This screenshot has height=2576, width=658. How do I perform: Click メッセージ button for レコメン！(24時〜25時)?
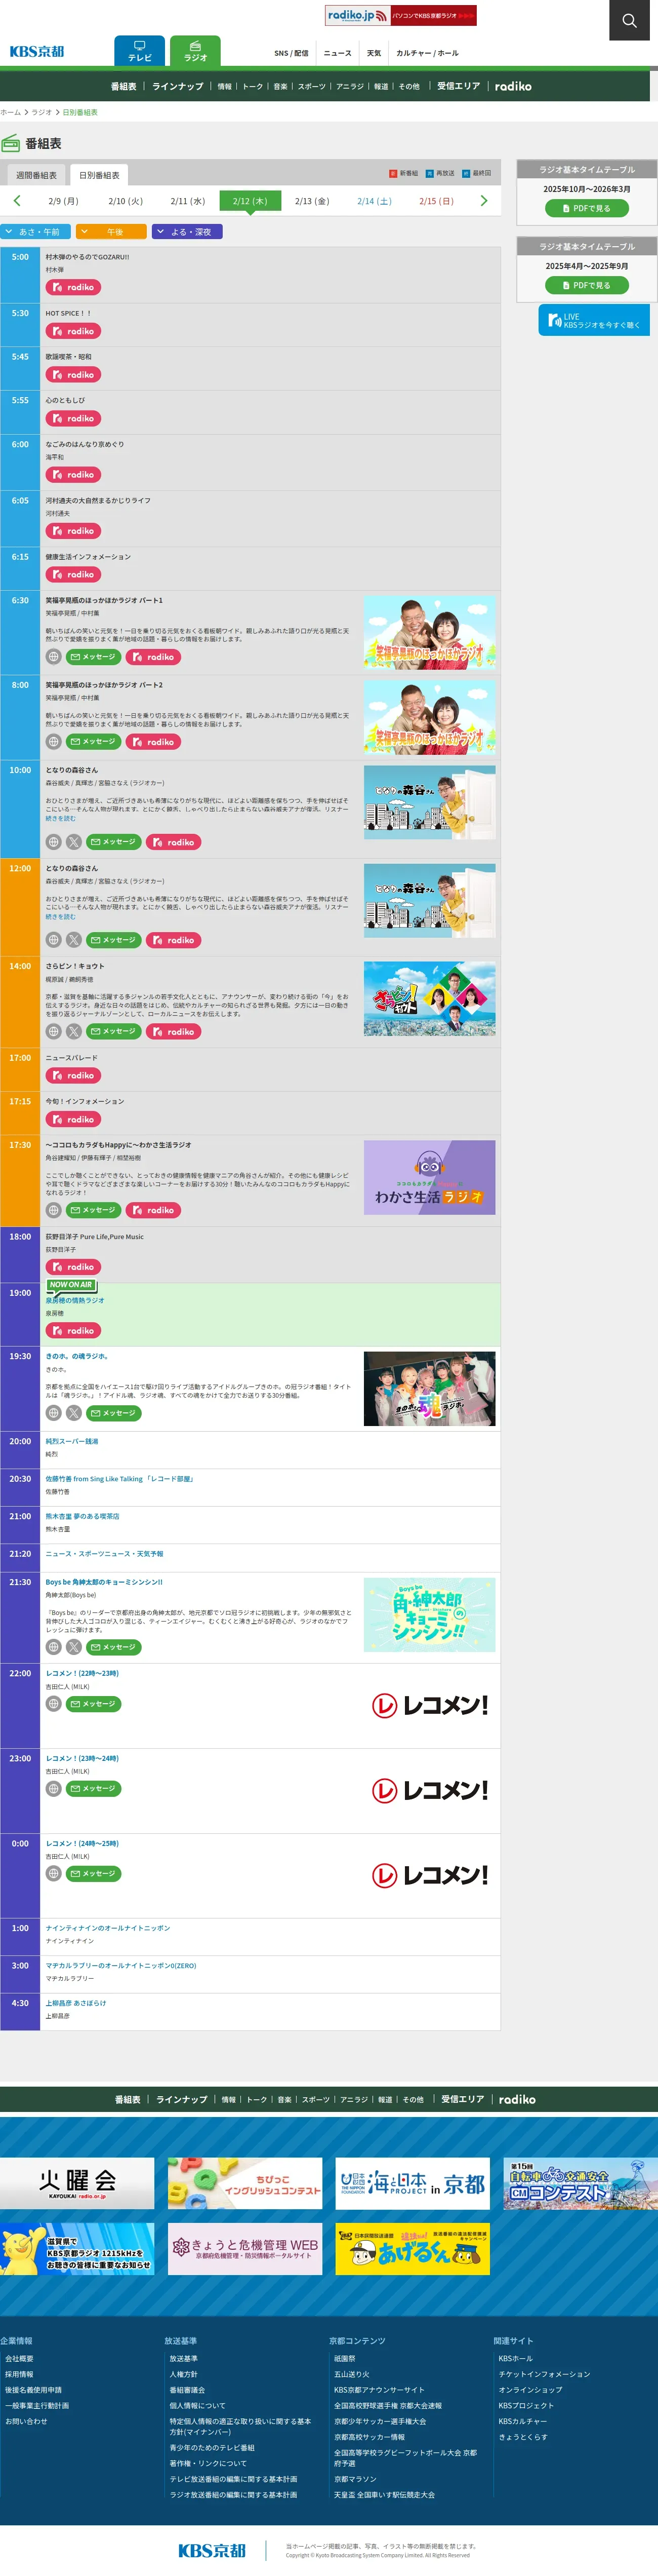click(94, 1874)
